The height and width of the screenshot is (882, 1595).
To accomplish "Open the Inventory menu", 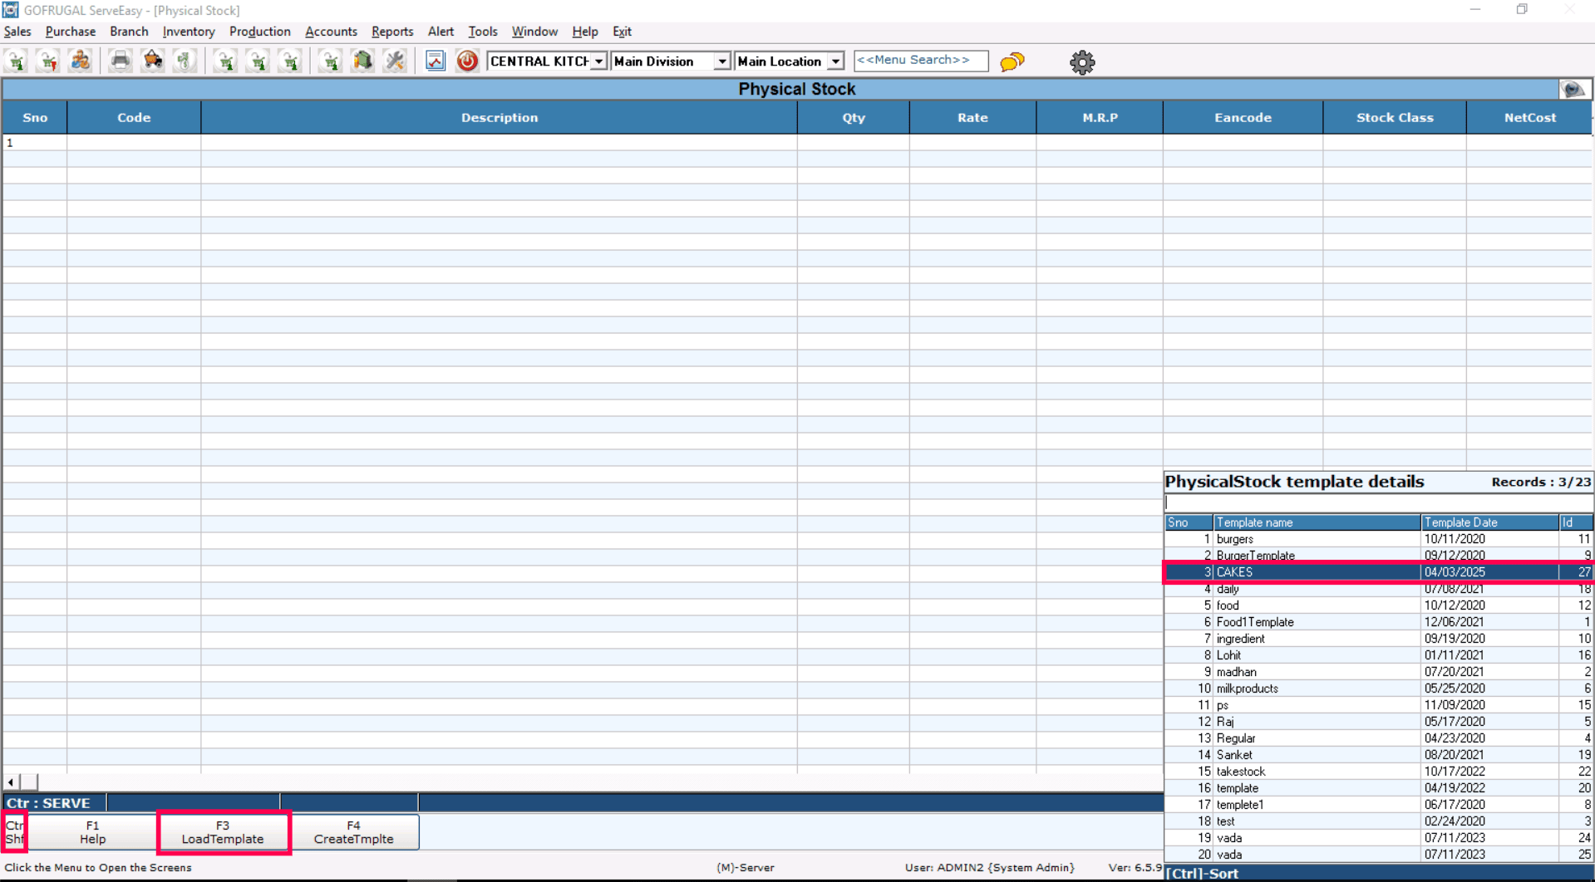I will click(x=188, y=32).
